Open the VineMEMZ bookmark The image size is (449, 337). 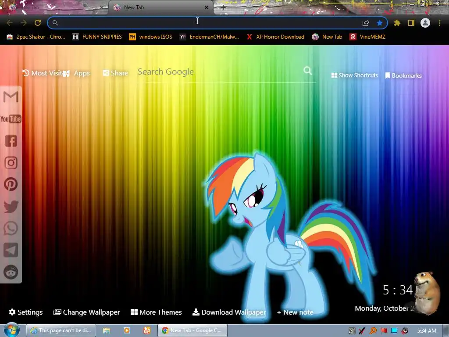click(x=367, y=37)
